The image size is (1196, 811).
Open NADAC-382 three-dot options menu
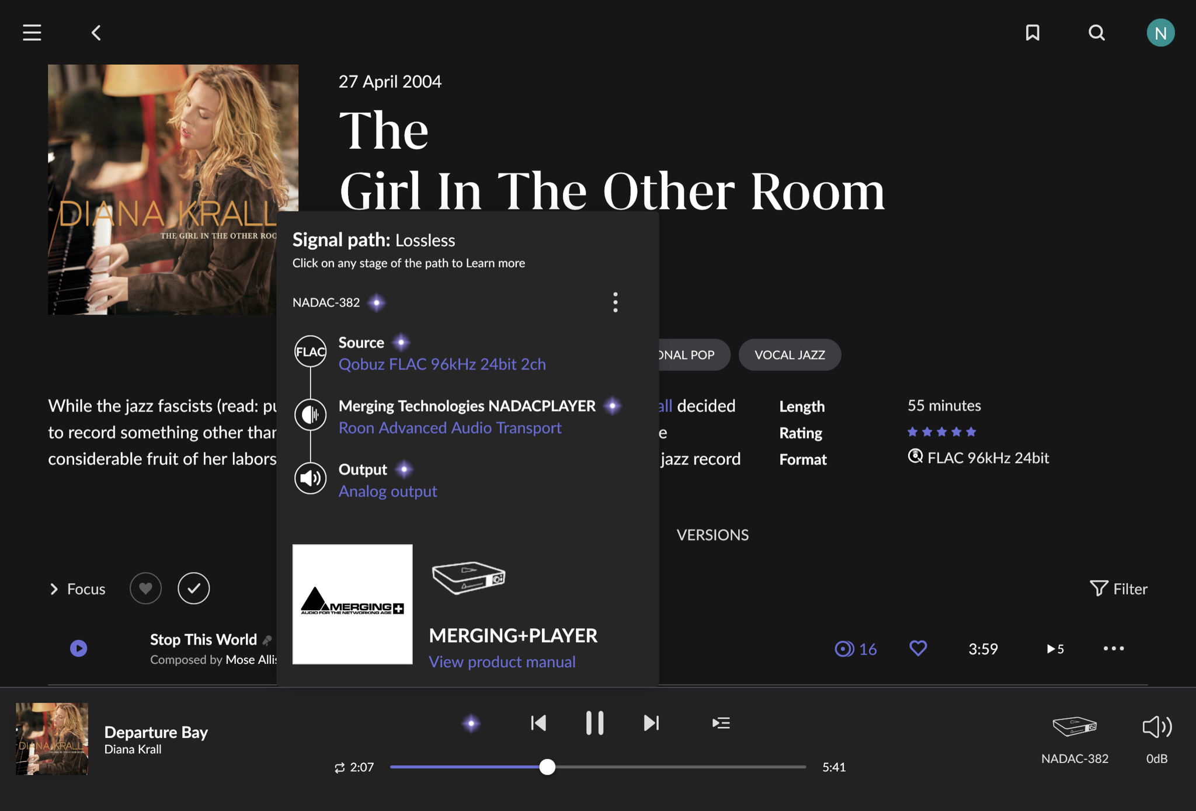point(615,302)
